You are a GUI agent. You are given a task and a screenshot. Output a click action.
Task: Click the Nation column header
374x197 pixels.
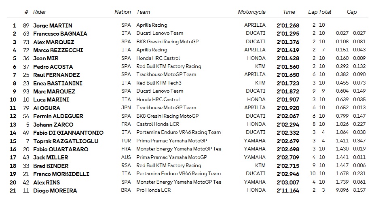tap(123, 12)
